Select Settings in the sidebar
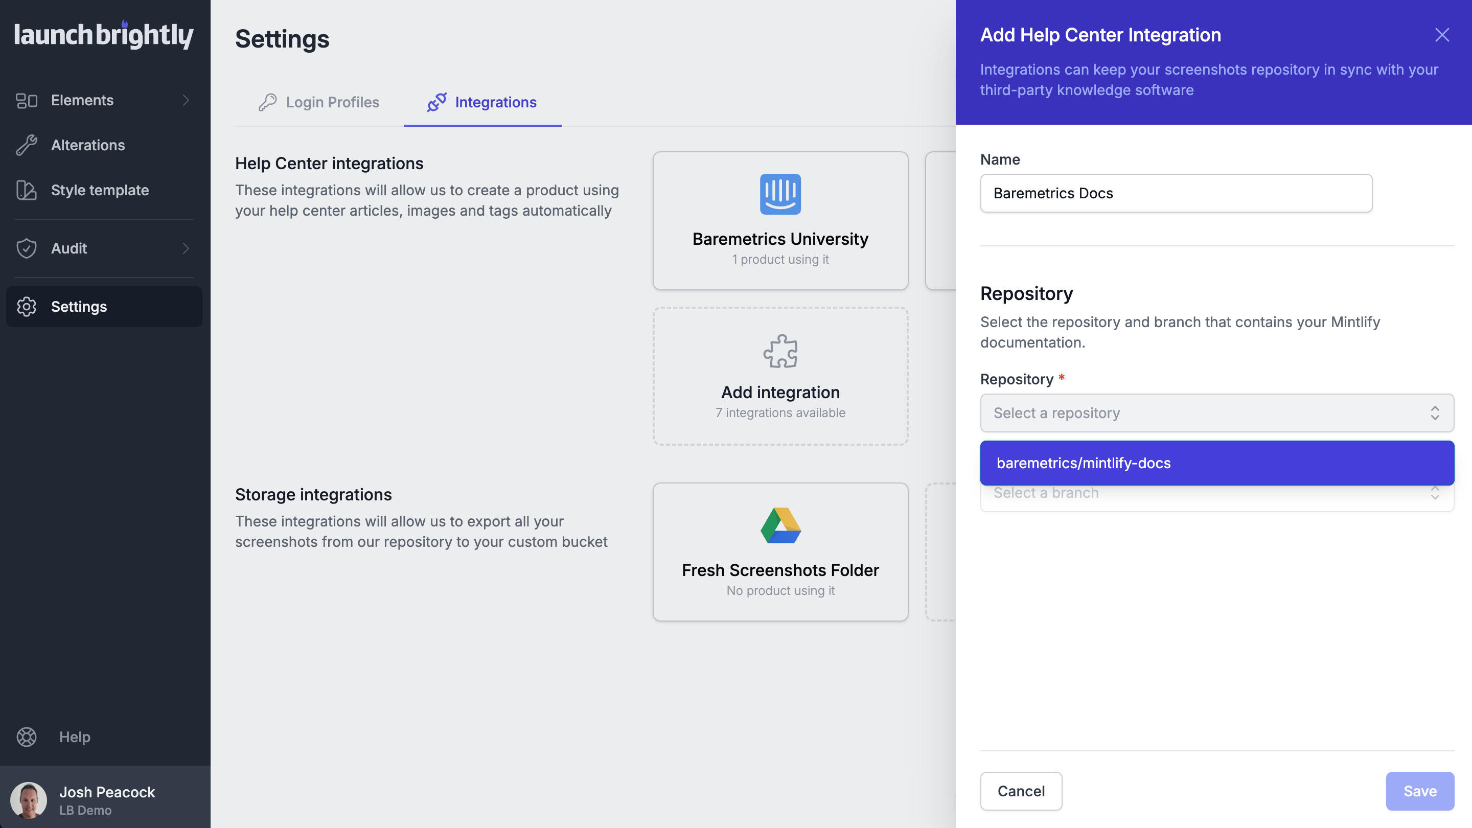Image resolution: width=1472 pixels, height=828 pixels. pos(103,307)
